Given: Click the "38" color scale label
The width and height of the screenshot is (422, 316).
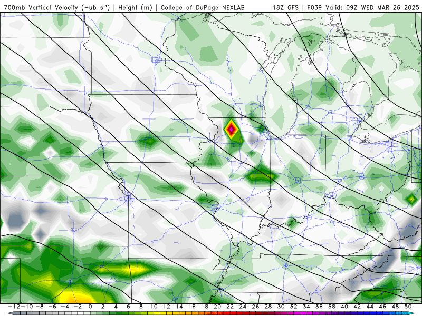Looking at the screenshot, I should (332, 307).
